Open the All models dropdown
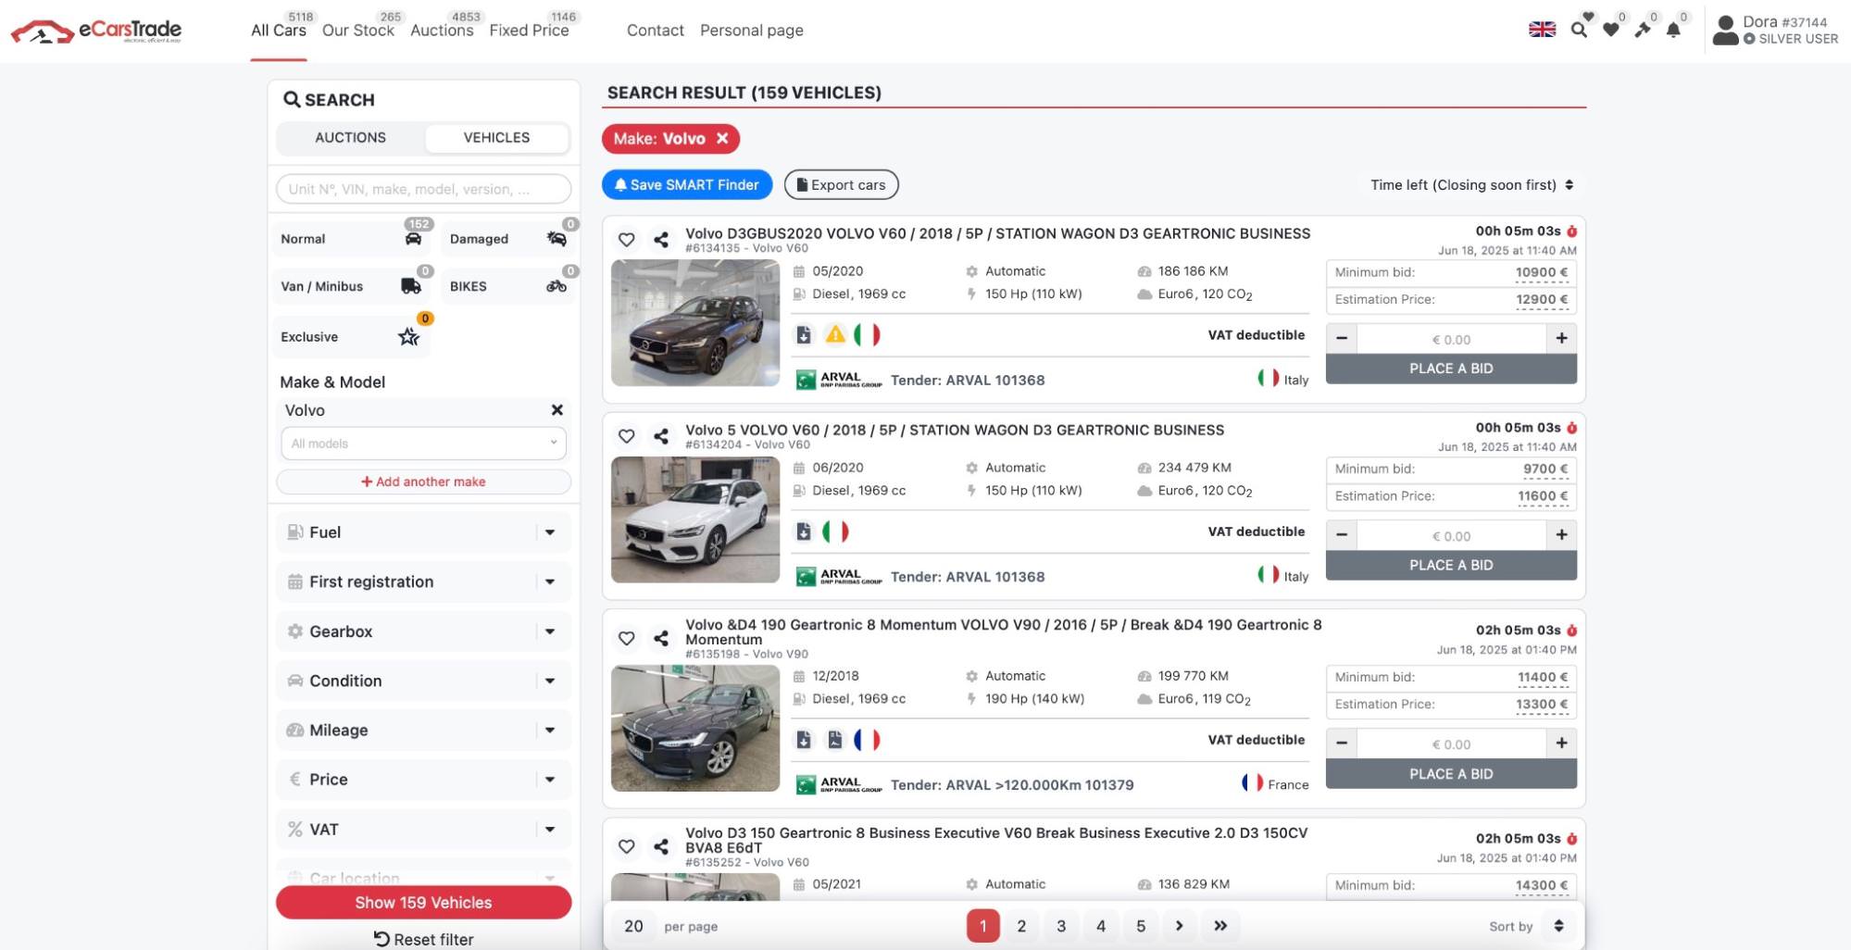This screenshot has width=1851, height=950. click(x=423, y=444)
